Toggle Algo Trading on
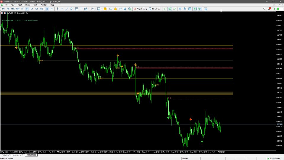 [140, 9]
